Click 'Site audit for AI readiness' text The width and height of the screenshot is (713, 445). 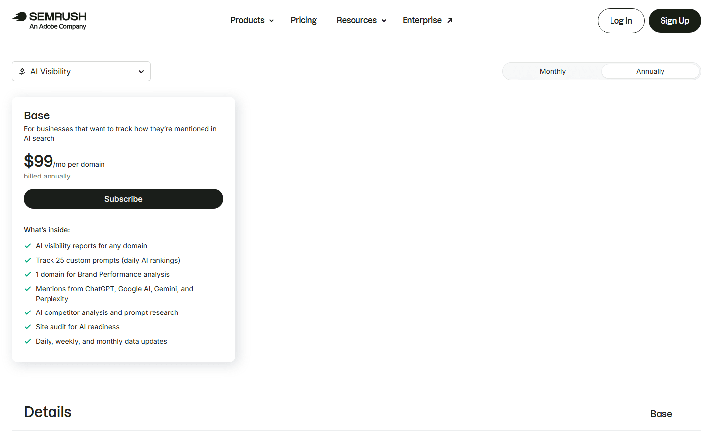point(78,327)
